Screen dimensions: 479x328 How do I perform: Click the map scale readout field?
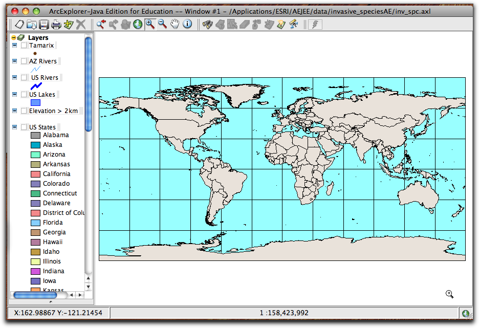[285, 313]
